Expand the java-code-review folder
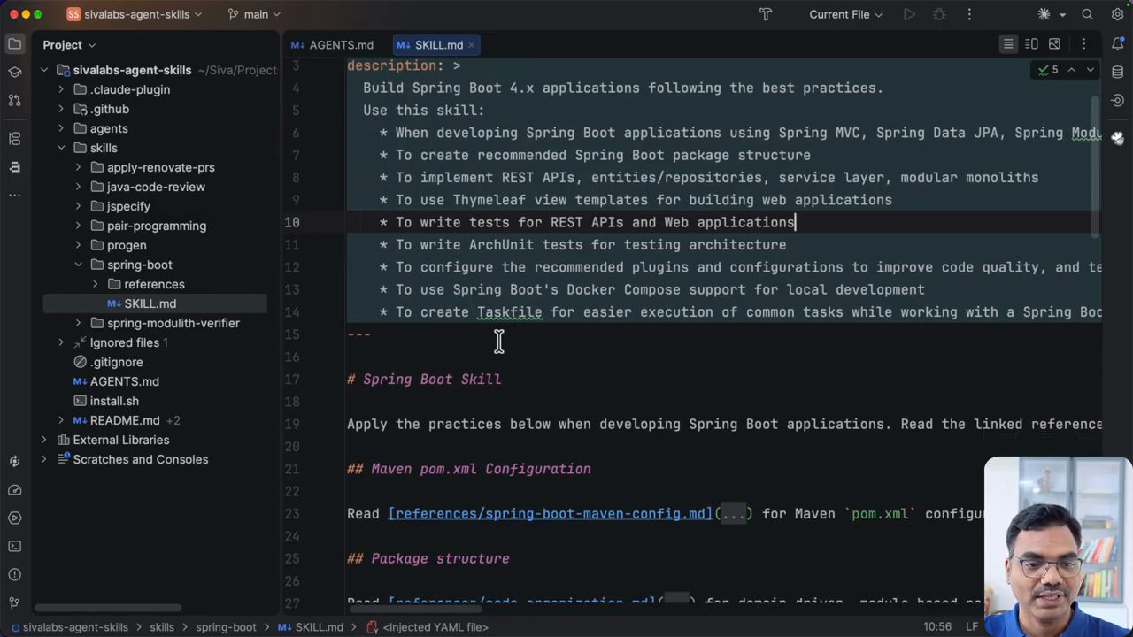The width and height of the screenshot is (1133, 637). (x=78, y=187)
